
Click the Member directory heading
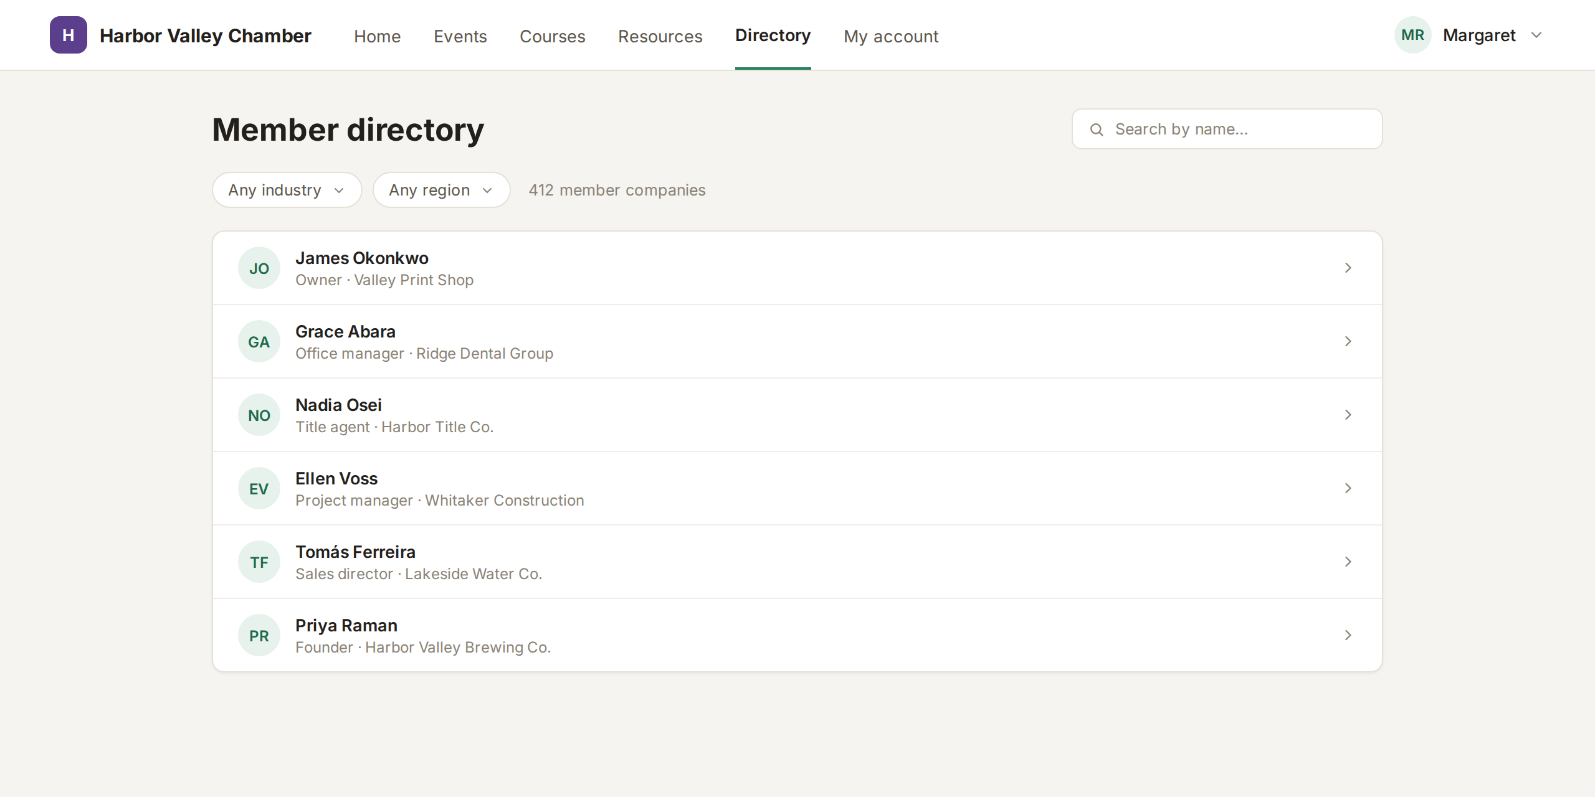348,130
